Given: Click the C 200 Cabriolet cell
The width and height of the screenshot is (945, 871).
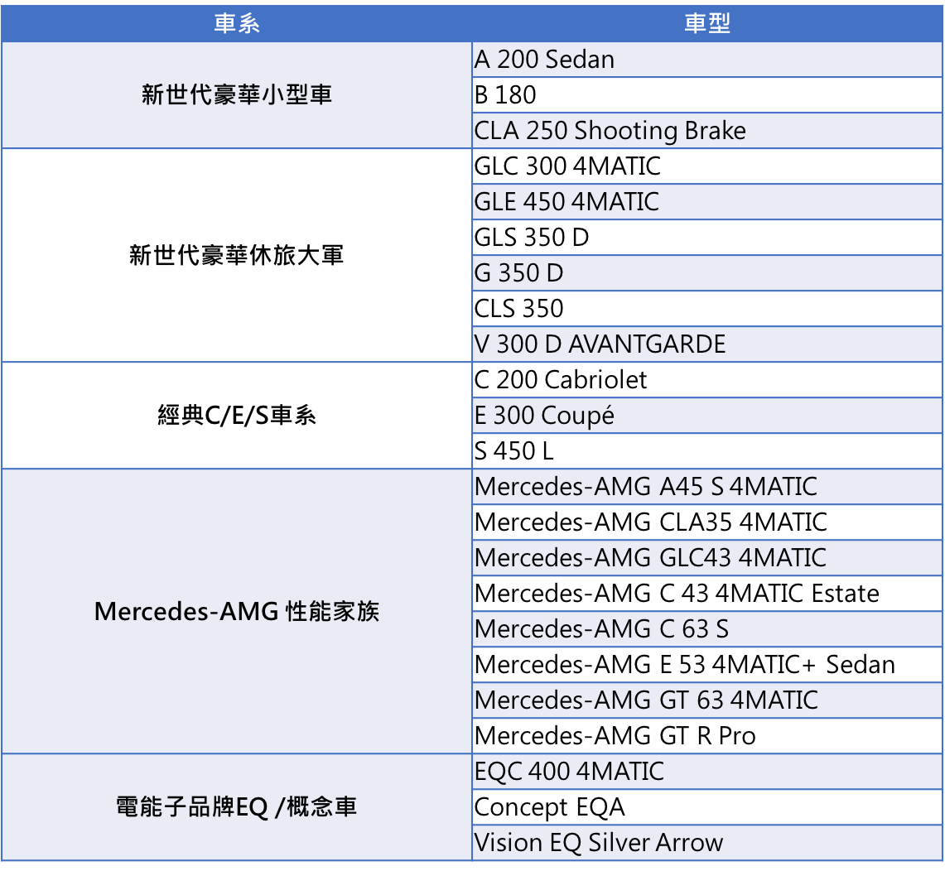Looking at the screenshot, I should pos(707,379).
